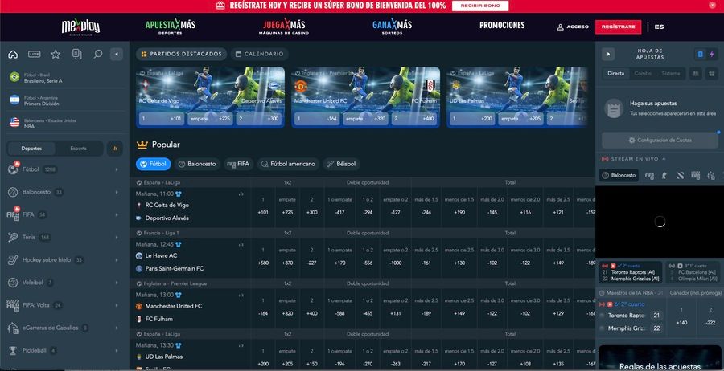
Task: Open Acceso login link
Action: pos(573,26)
